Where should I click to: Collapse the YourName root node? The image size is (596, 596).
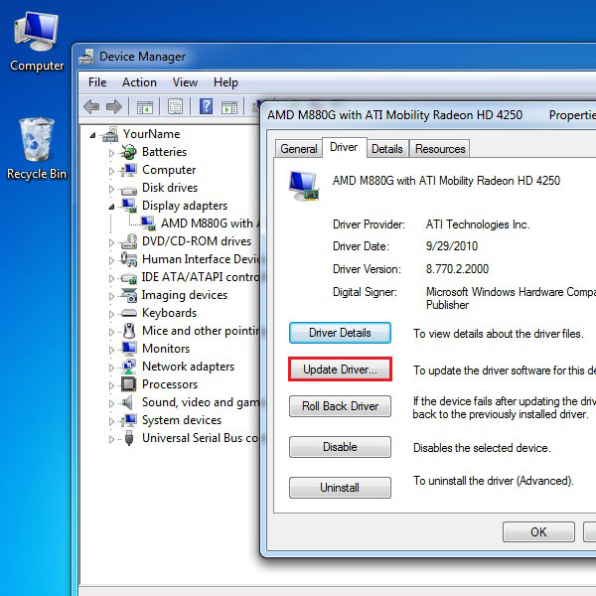pyautogui.click(x=92, y=135)
